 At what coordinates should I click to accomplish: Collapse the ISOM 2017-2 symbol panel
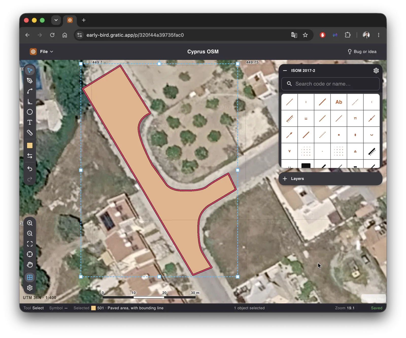(x=285, y=71)
